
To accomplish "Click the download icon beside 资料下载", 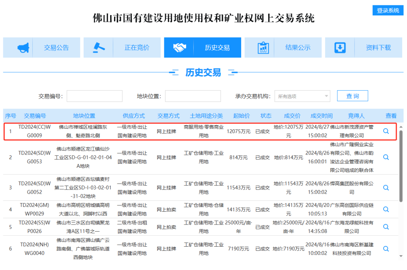I will click(340, 48).
